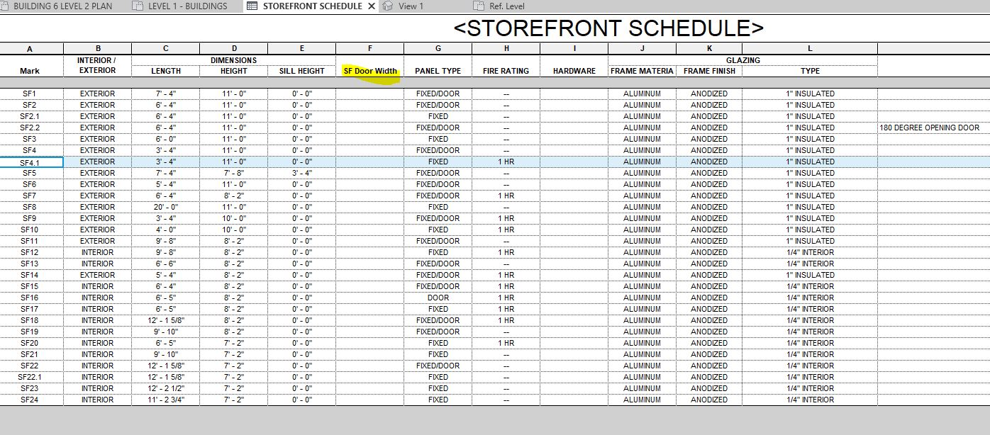Viewport: 990px width, 435px height.
Task: Click the FRAME FINISH column header
Action: (709, 71)
